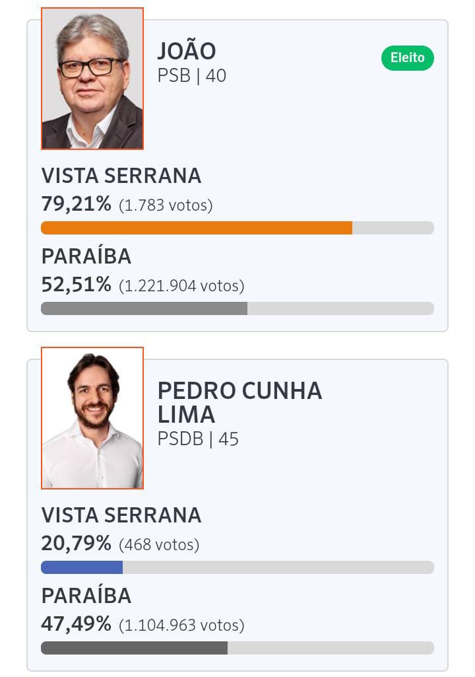The image size is (475, 677).
Task: Click the 1.783 votos count
Action: [x=166, y=205]
